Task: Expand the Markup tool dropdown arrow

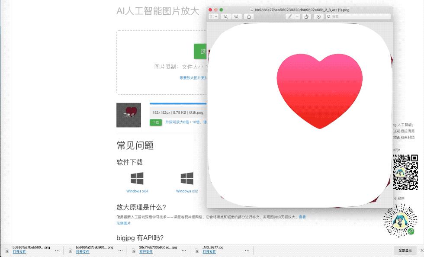Action: click(x=298, y=16)
